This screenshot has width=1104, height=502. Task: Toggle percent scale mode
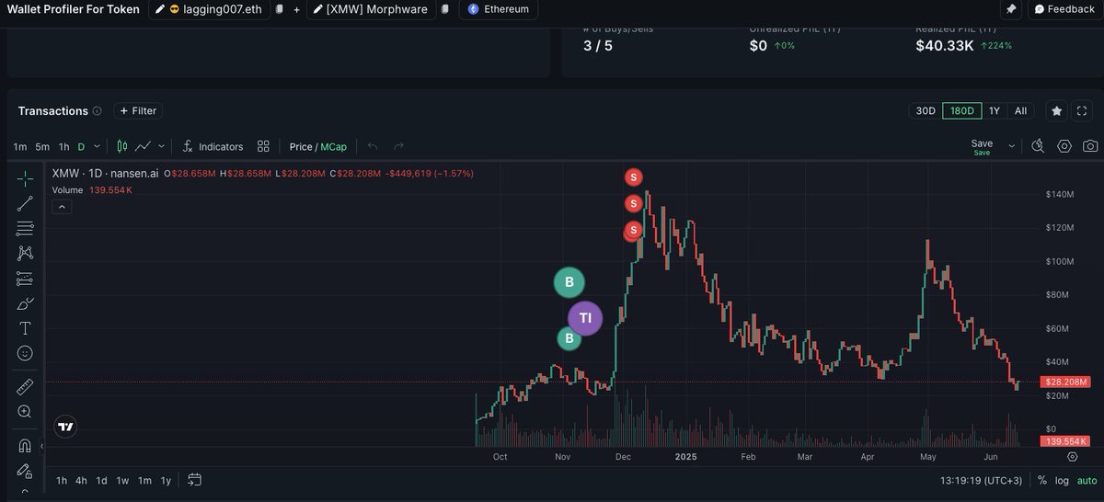1041,480
